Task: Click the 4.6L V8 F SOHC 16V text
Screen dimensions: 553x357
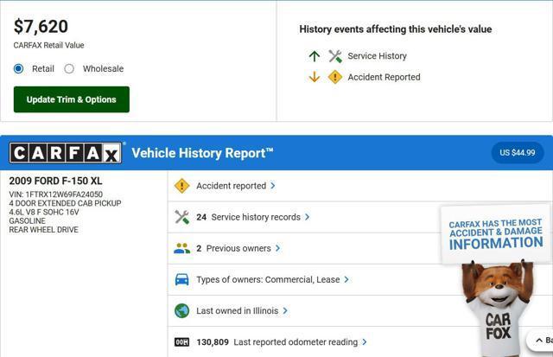Action: pyautogui.click(x=44, y=212)
